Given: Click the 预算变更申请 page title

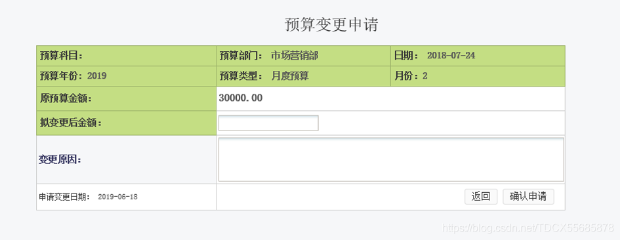Looking at the screenshot, I should pyautogui.click(x=331, y=24).
